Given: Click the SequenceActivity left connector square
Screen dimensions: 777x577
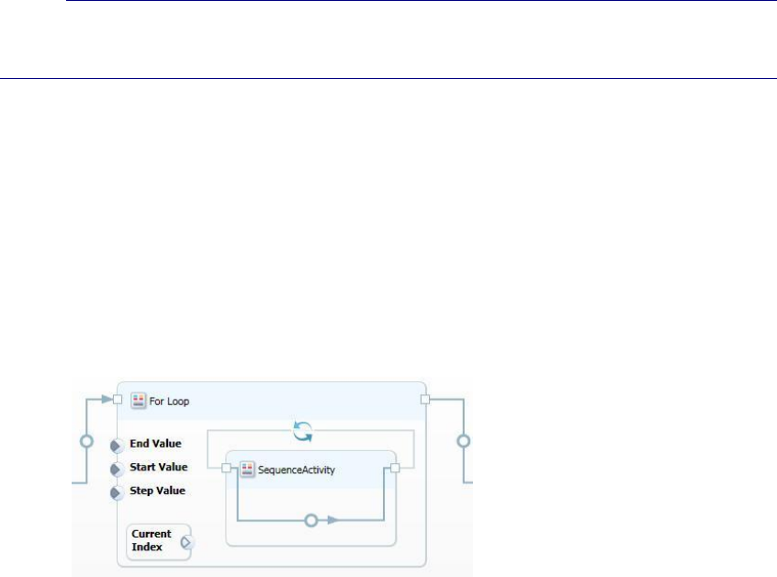Looking at the screenshot, I should (227, 468).
